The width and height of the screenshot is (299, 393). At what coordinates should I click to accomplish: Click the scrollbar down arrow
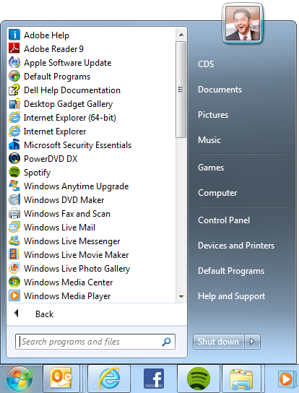[x=181, y=296]
